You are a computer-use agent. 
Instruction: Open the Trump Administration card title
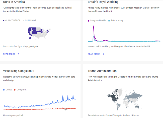(x=102, y=71)
